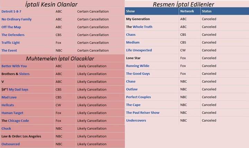The image size is (249, 148).
Task: Click the Hellcats show link
Action: tap(8, 105)
